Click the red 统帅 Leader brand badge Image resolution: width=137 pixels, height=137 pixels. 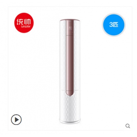[x=24, y=23]
